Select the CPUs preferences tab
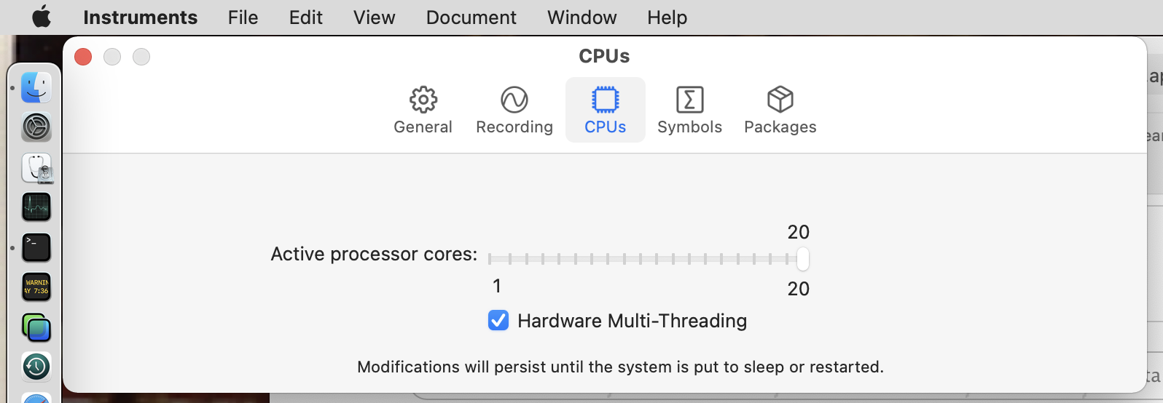 (606, 111)
